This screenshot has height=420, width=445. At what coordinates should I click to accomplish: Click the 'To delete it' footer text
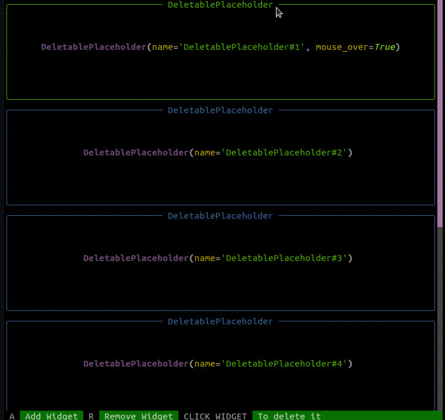click(x=289, y=416)
